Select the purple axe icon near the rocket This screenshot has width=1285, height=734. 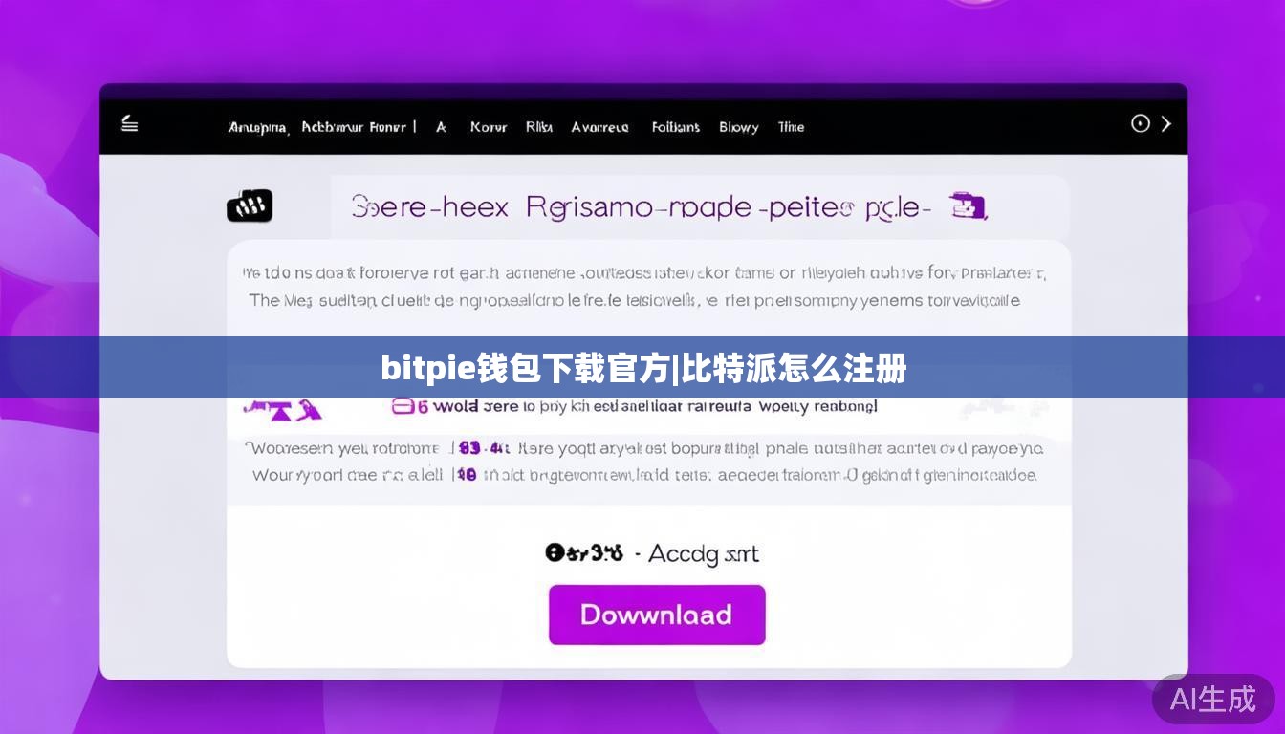[x=311, y=409]
